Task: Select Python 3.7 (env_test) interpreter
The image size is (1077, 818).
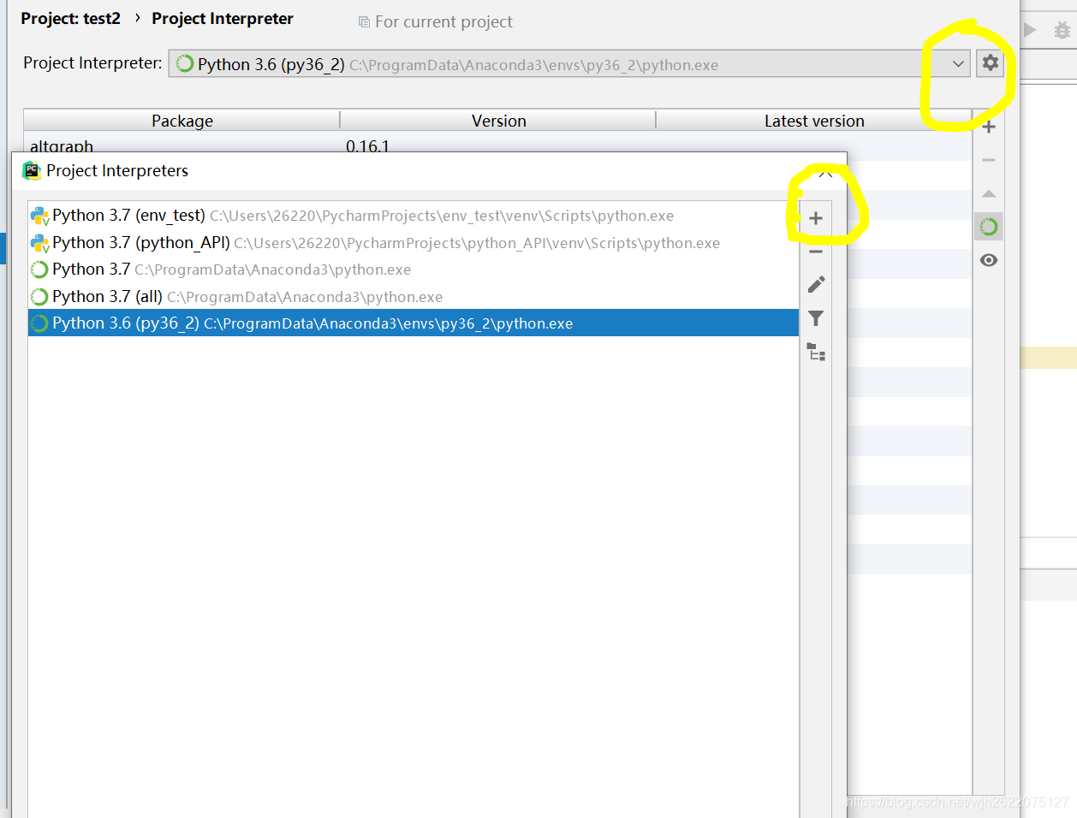Action: (414, 216)
